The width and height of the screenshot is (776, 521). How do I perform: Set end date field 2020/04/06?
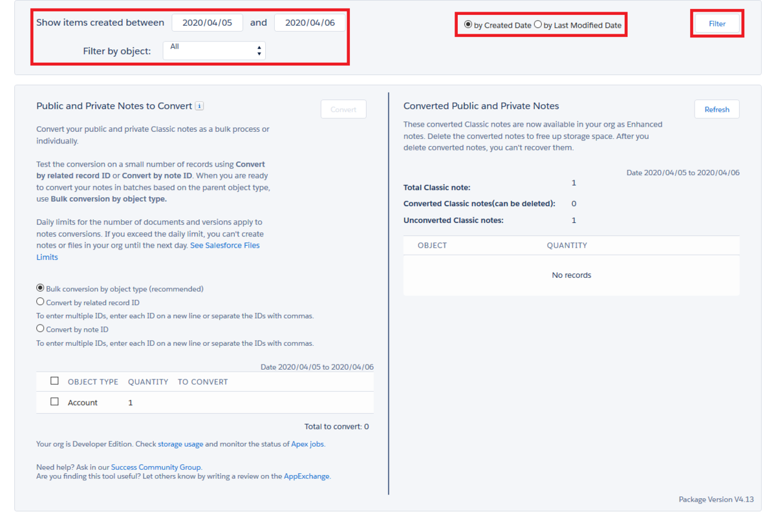(x=310, y=23)
